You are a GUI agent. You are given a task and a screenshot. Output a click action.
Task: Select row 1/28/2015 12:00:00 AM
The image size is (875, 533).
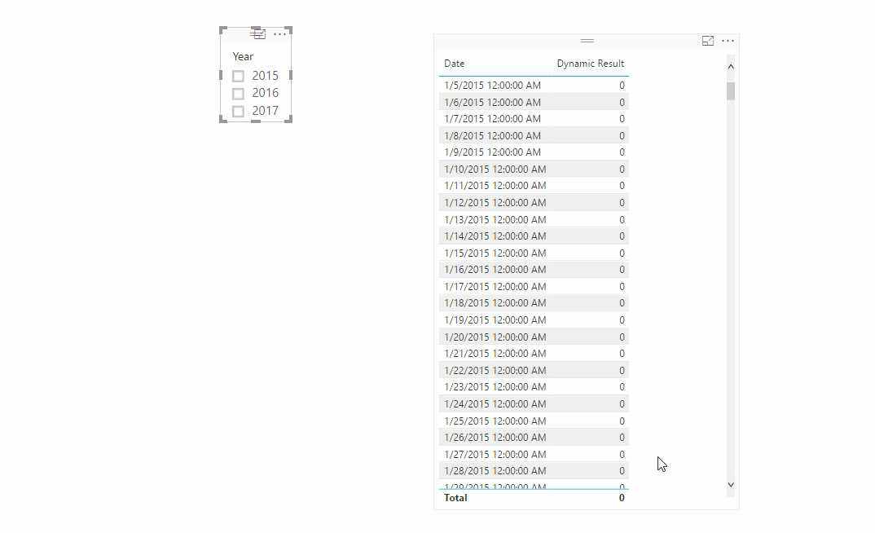pos(534,470)
